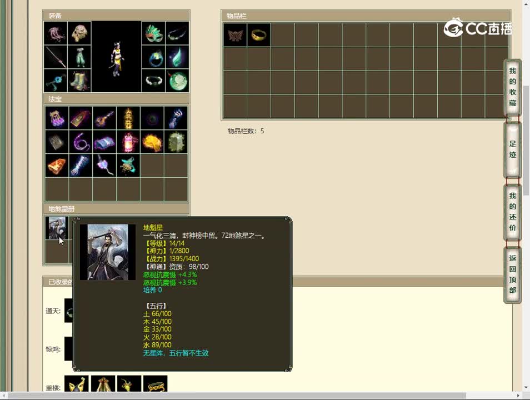The image size is (530, 400).
Task: Select the blue glowing ring equipment
Action: [x=153, y=57]
